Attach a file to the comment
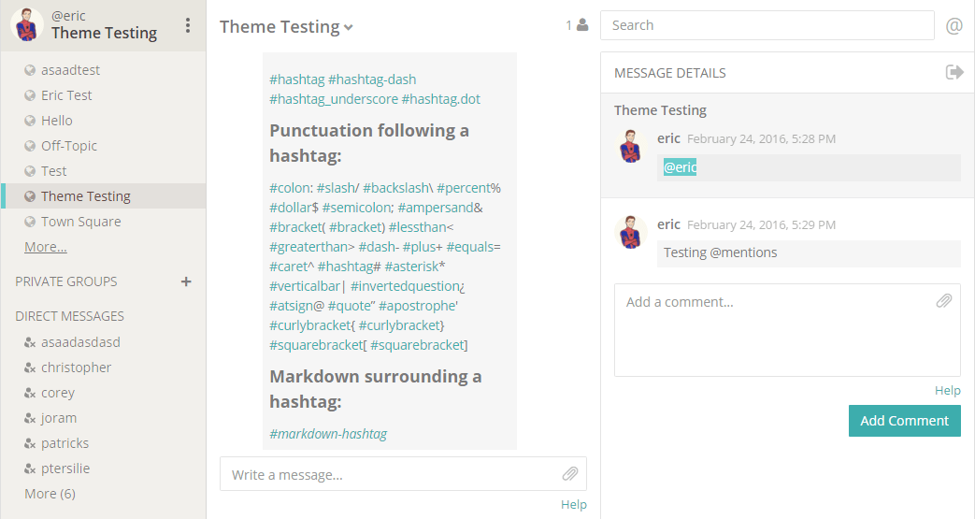 pyautogui.click(x=944, y=301)
